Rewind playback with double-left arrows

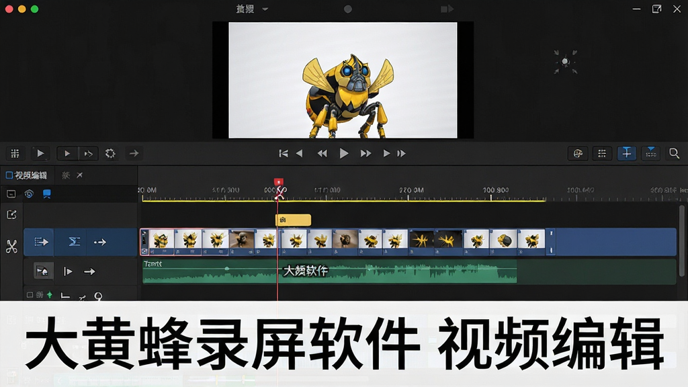pyautogui.click(x=322, y=153)
